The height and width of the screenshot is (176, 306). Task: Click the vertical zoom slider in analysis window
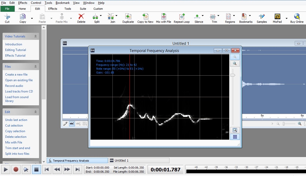233,75
